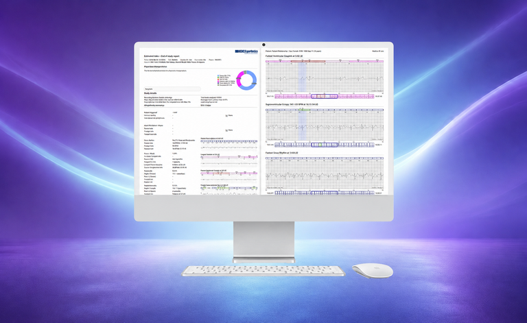Click the first small ECG thumbnail on report page
Image resolution: width=527 pixels, height=323 pixels.
coord(230,145)
